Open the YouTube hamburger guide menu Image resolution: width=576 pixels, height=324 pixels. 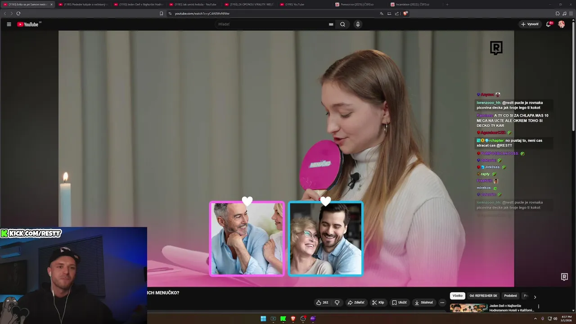point(9,24)
